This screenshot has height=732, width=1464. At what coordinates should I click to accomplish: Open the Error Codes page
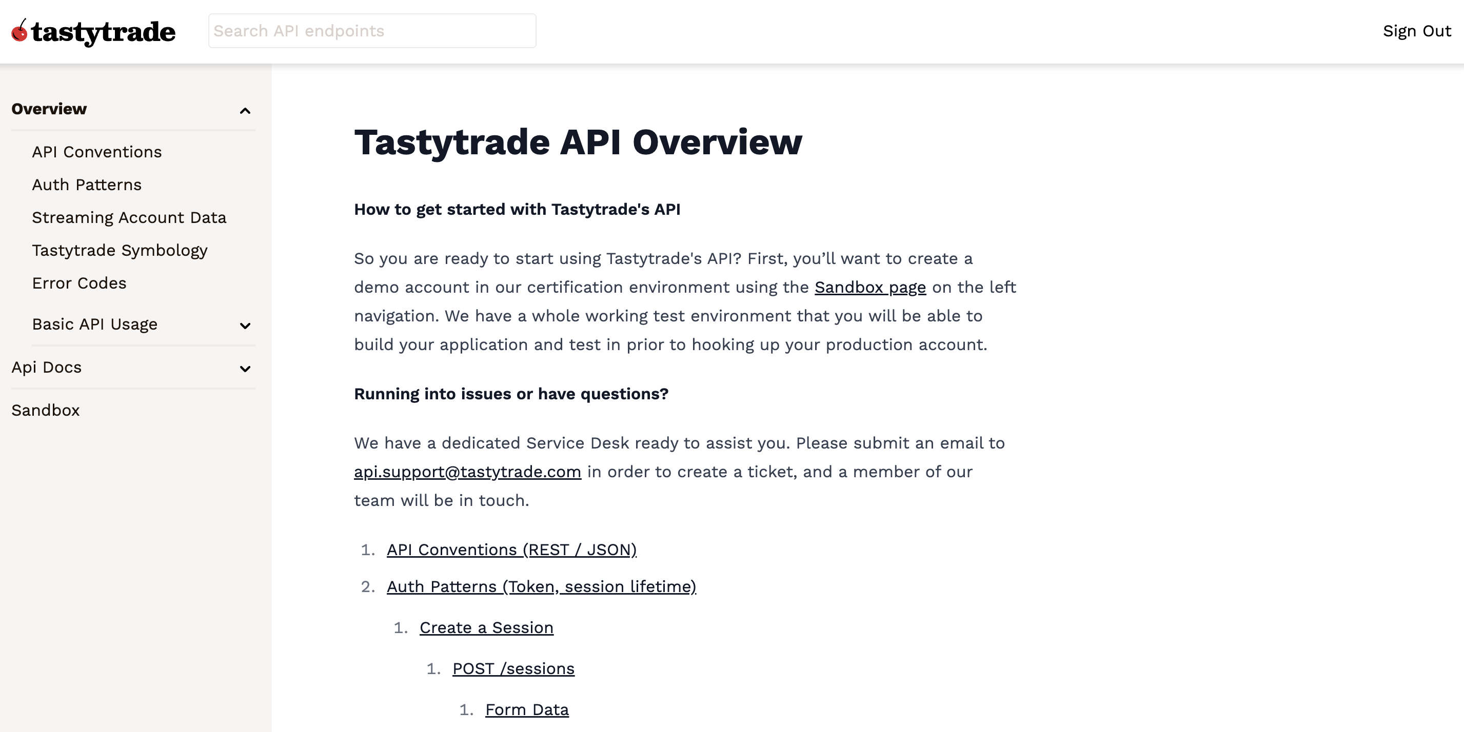pyautogui.click(x=79, y=283)
